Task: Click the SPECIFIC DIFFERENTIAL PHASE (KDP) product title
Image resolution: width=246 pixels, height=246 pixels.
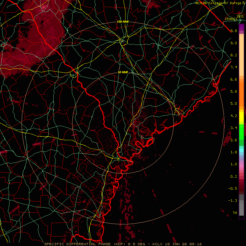Action: pyautogui.click(x=85, y=244)
